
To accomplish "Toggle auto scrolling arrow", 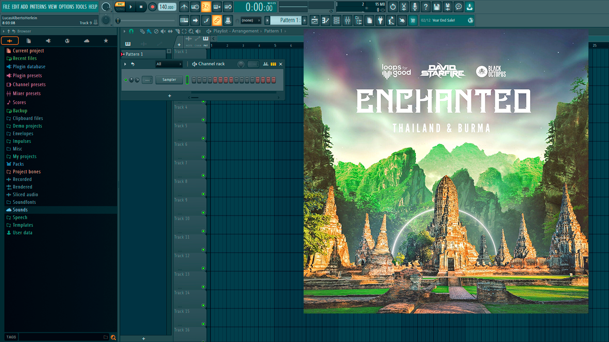I will pyautogui.click(x=195, y=20).
